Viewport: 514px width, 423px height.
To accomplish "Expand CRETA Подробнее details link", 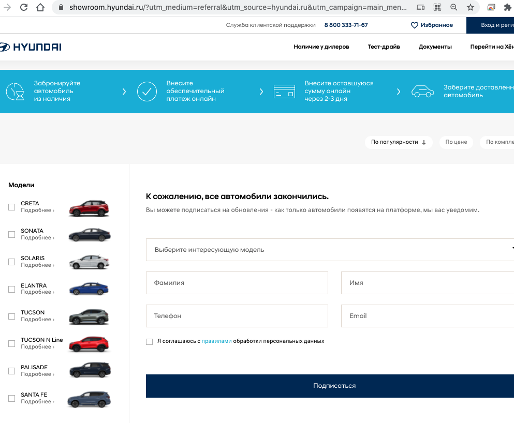I will 37,210.
